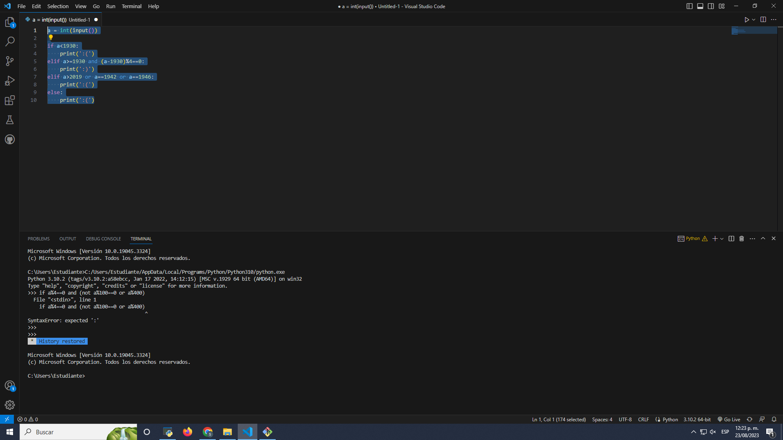Open the Explorer view in activity bar

coord(10,22)
